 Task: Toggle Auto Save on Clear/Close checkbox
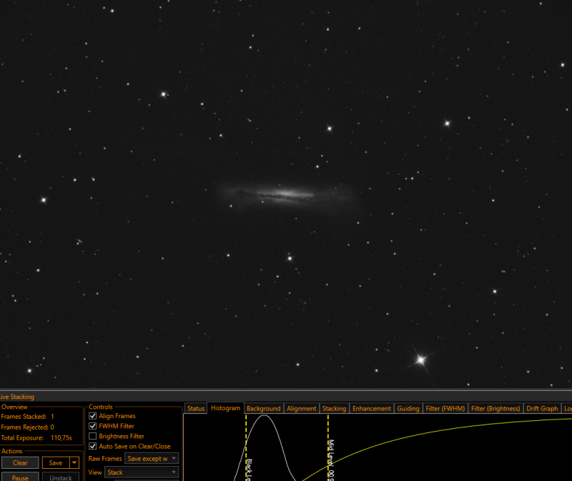pyautogui.click(x=93, y=447)
